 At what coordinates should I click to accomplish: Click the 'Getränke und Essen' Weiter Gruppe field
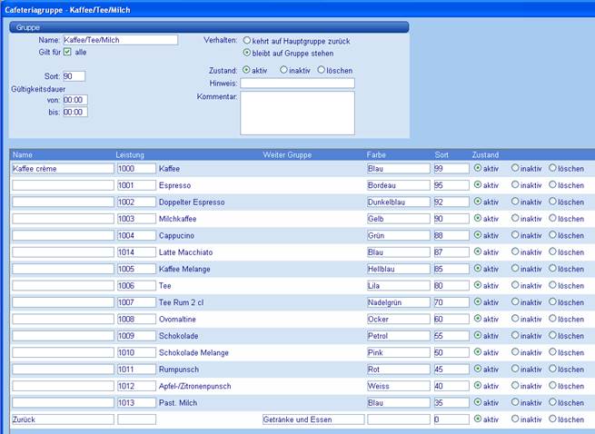point(312,419)
